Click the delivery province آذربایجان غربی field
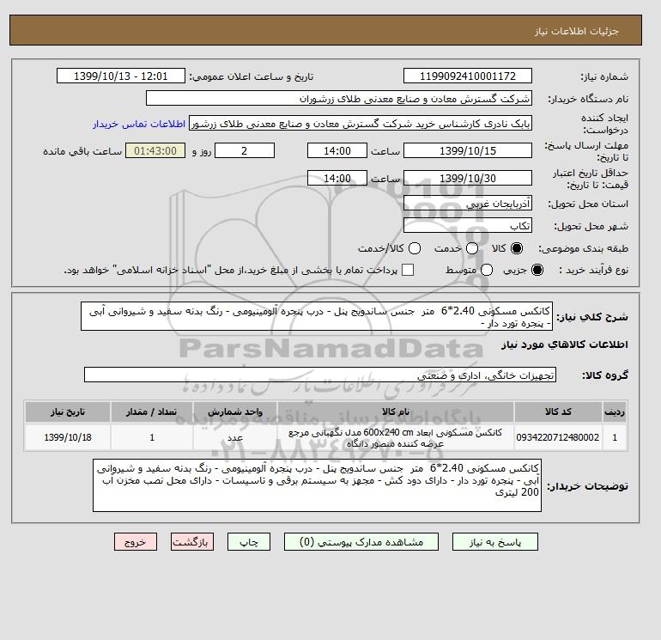 (468, 204)
